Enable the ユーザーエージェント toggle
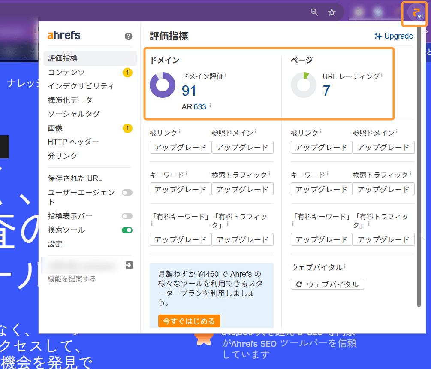 point(127,193)
